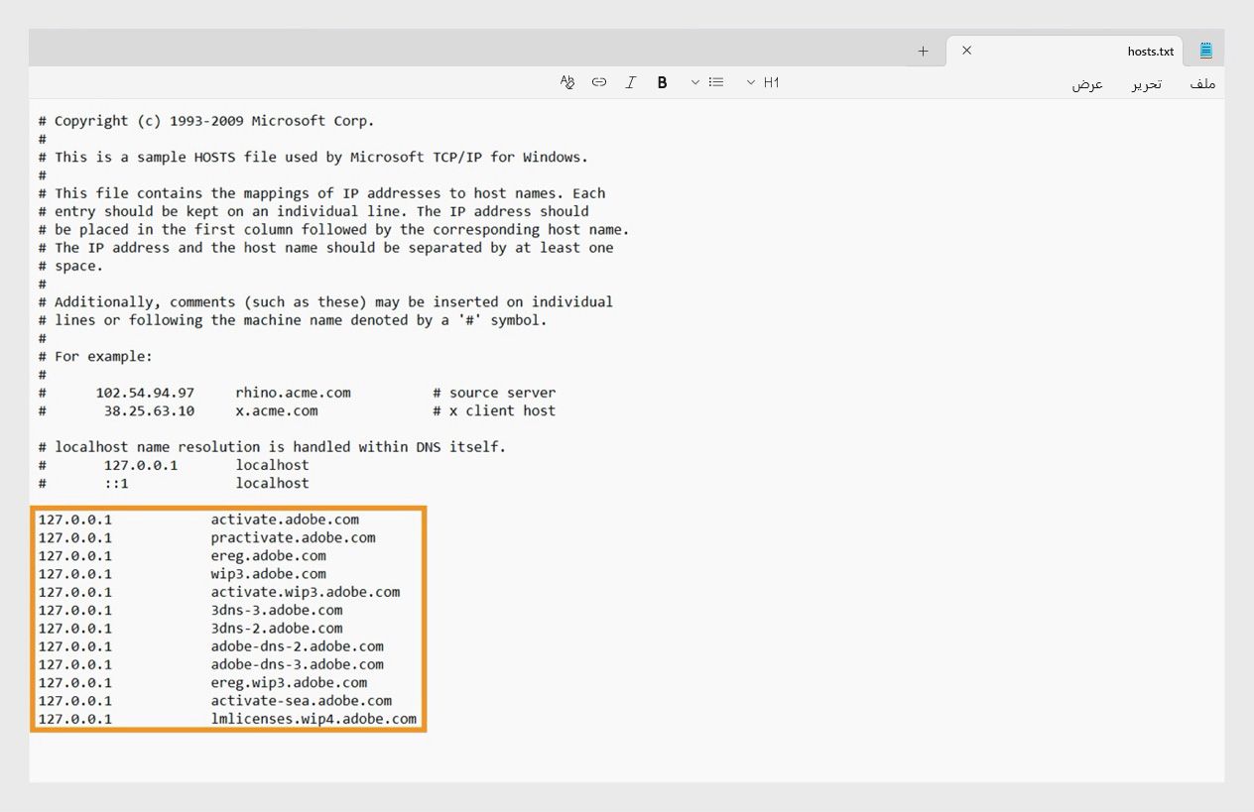Image resolution: width=1254 pixels, height=812 pixels.
Task: Click the 38.25.63.10 example address
Action: tap(149, 410)
